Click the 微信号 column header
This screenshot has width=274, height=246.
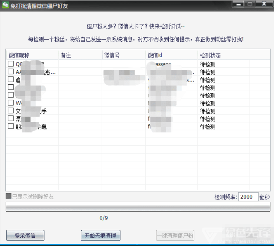click(124, 55)
